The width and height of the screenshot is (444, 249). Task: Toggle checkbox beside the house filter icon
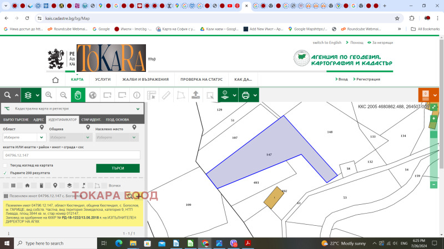coord(20,185)
